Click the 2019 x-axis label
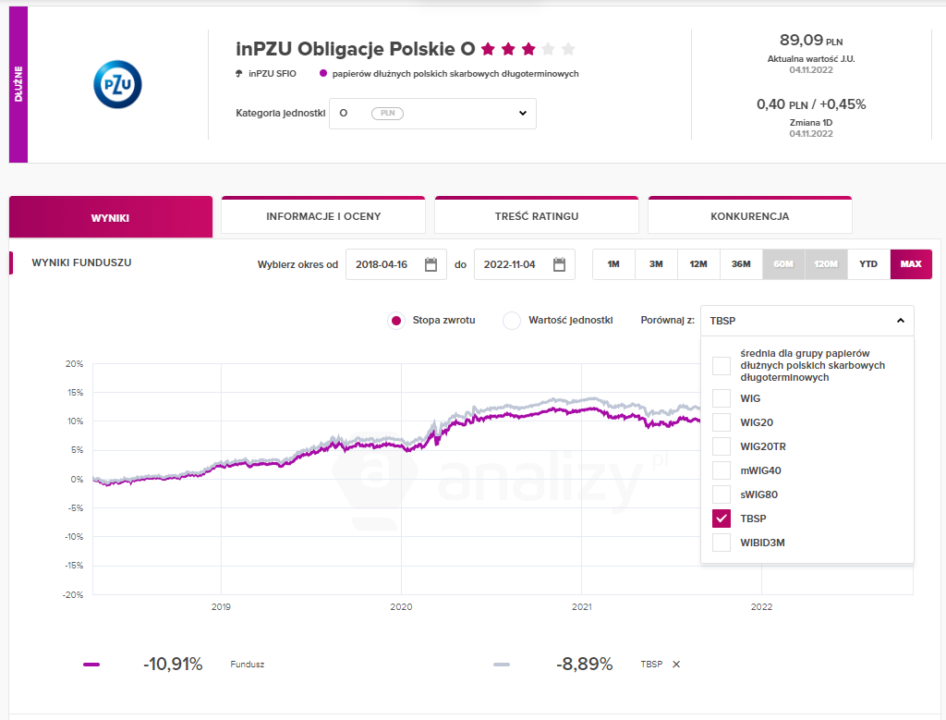 pos(221,606)
